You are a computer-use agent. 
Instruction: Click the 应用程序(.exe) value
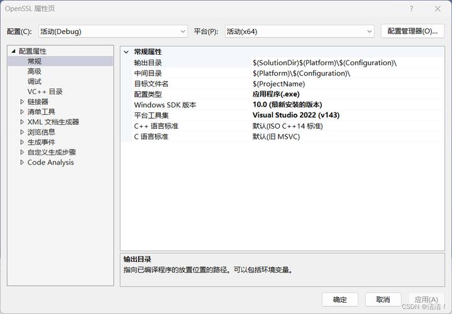click(276, 94)
